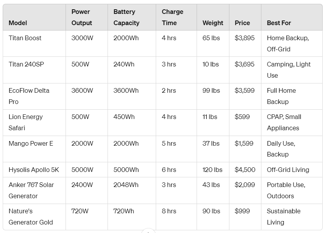Image resolution: width=325 pixels, height=233 pixels.
Task: Select the 5000Wh battery capacity value
Action: (x=126, y=170)
